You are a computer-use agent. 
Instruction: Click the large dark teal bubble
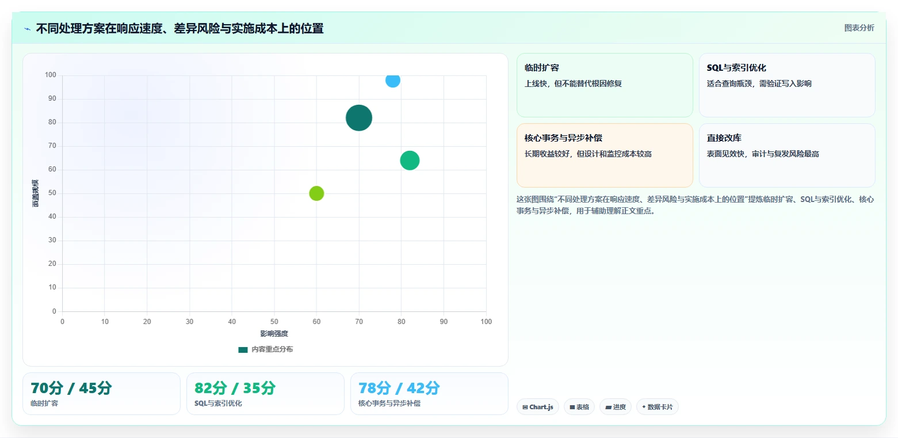(359, 118)
